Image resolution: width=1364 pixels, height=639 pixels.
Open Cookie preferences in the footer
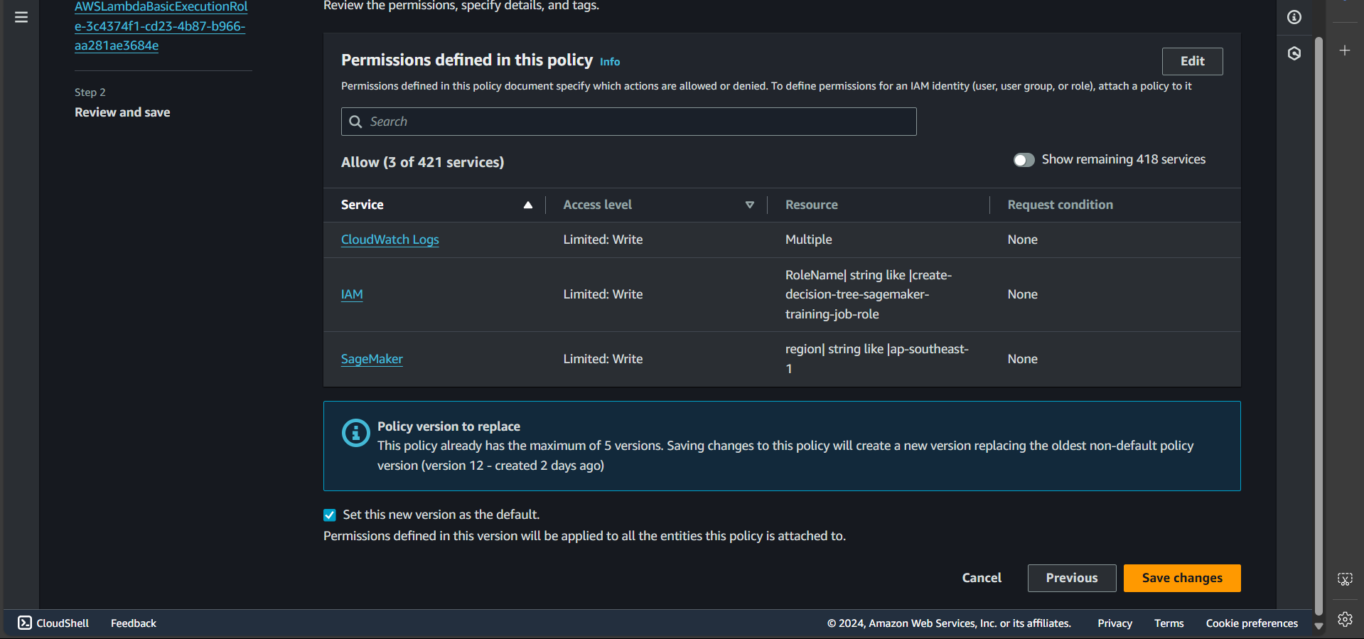(1251, 623)
